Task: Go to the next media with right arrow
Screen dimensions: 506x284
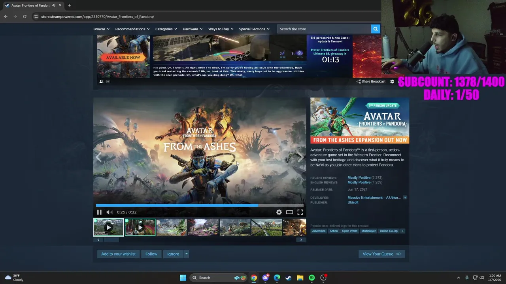Action: click(x=301, y=157)
